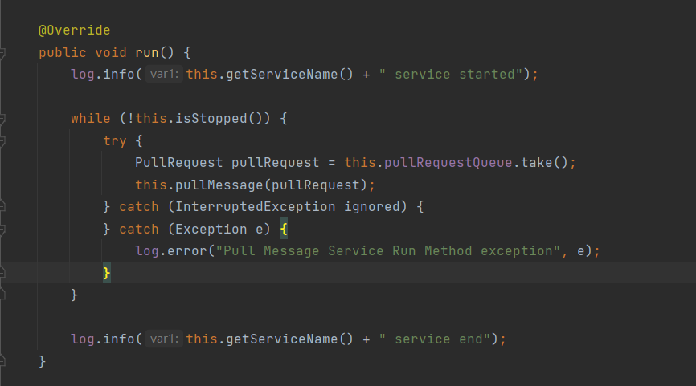Click the highlighted closing brace on current line
Viewport: 696px width, 386px height.
click(106, 274)
